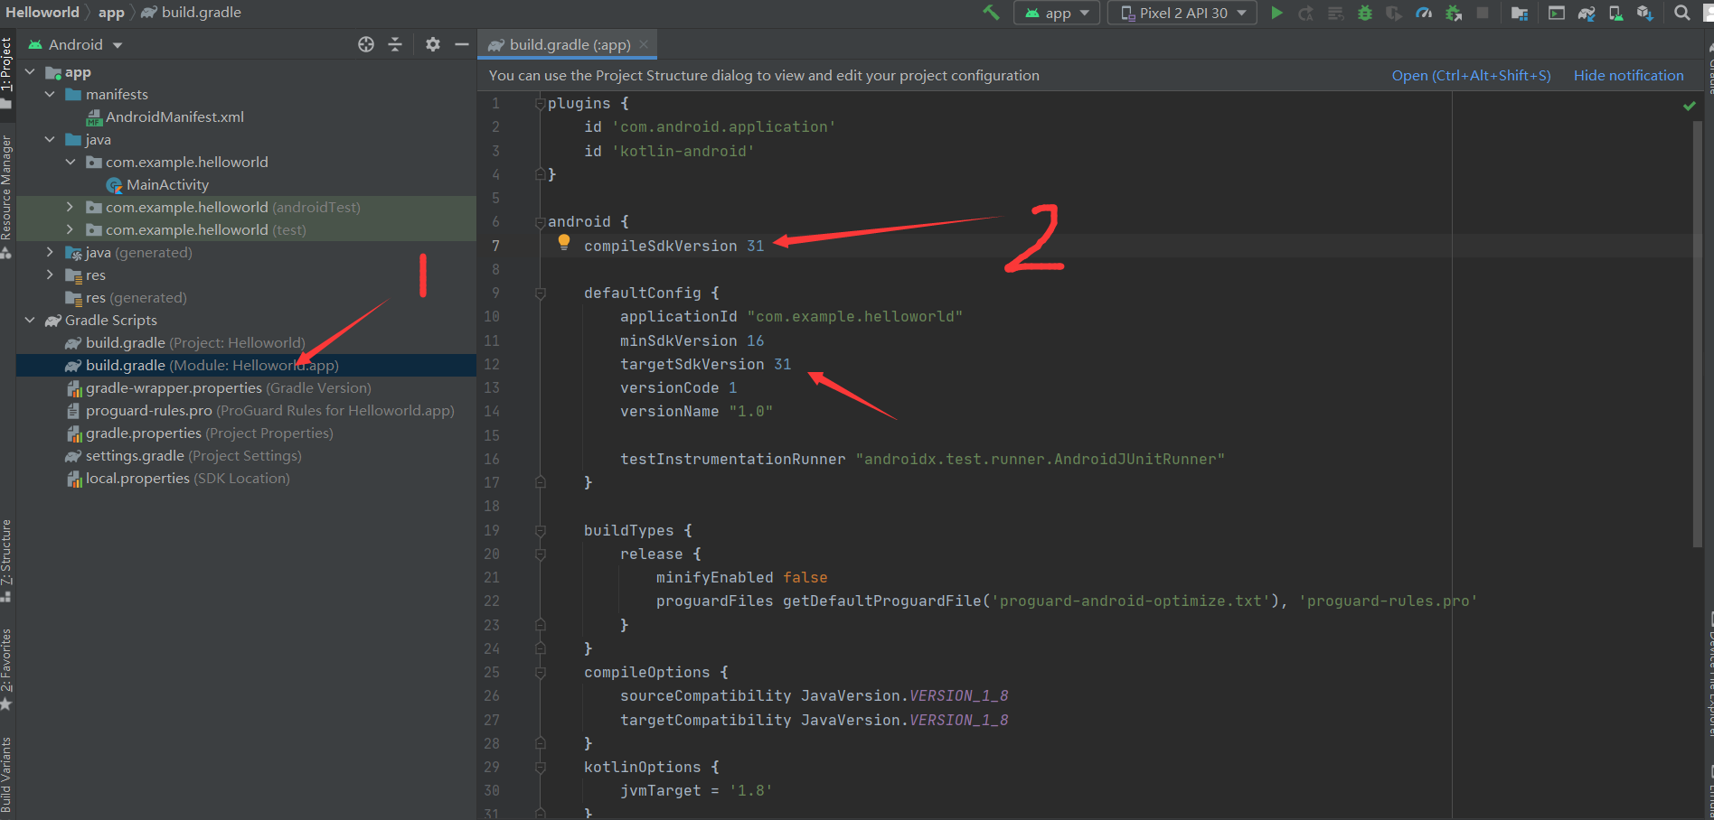Open the Build Variants side tab

(7, 769)
